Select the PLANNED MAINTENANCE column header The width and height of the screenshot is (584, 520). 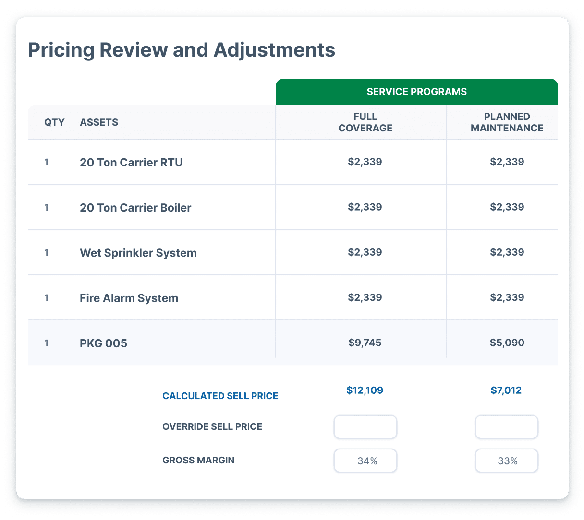pyautogui.click(x=507, y=122)
